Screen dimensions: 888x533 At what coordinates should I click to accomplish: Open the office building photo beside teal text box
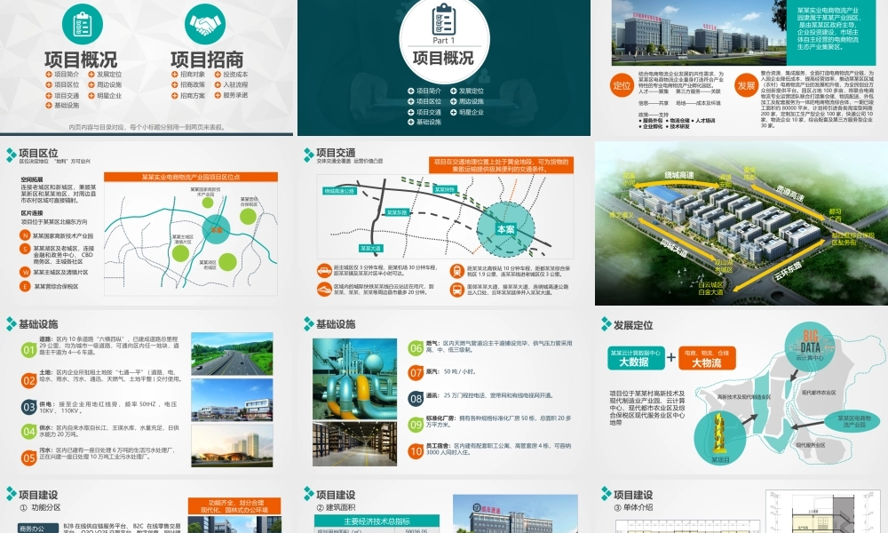(699, 32)
